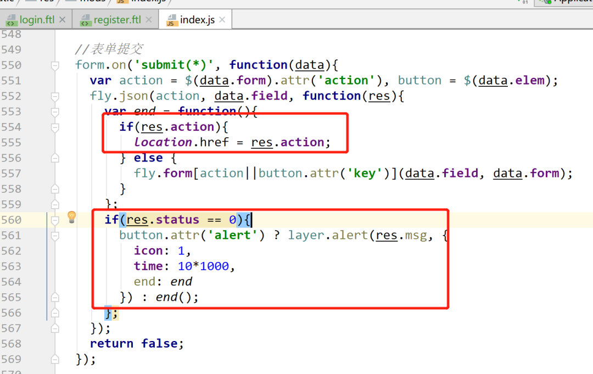Close the login.ftl tab
Image resolution: width=593 pixels, height=374 pixels.
(63, 20)
